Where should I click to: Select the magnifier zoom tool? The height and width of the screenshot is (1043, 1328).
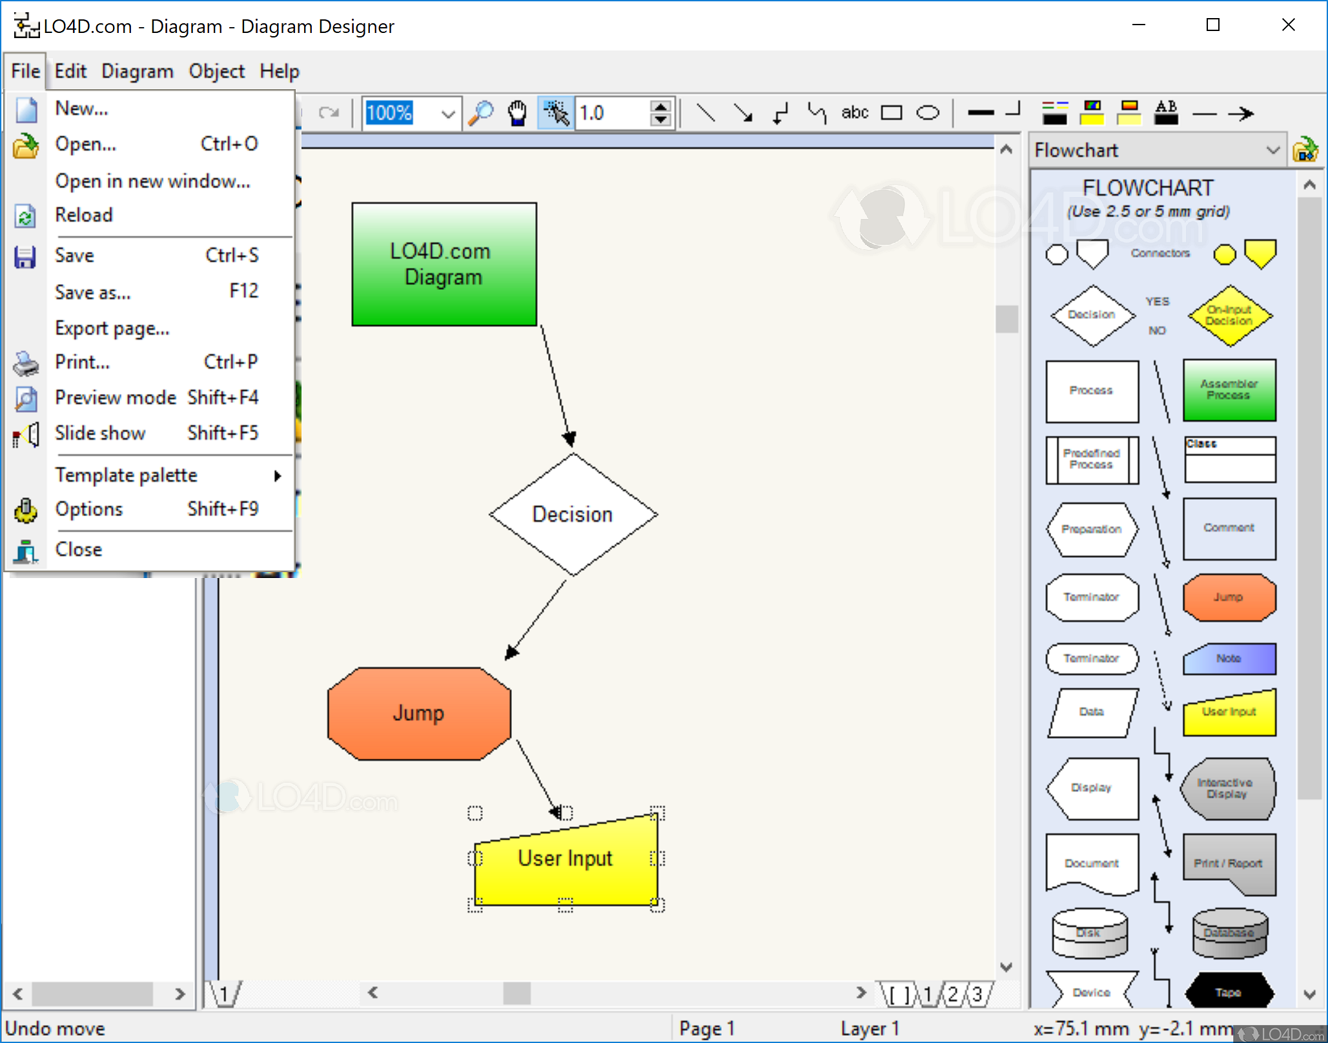pos(481,114)
